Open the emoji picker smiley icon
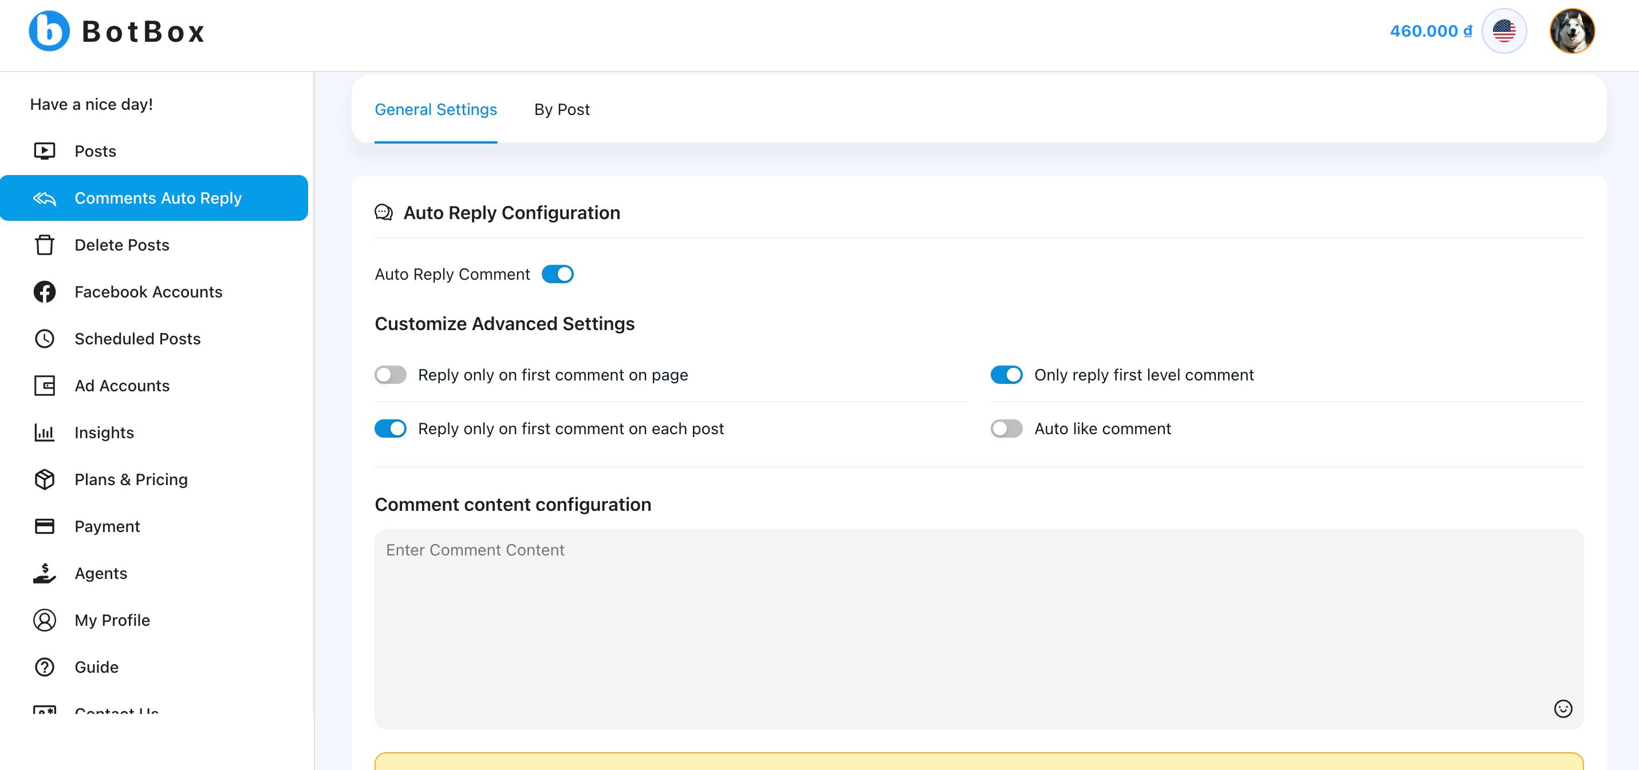 (1563, 709)
